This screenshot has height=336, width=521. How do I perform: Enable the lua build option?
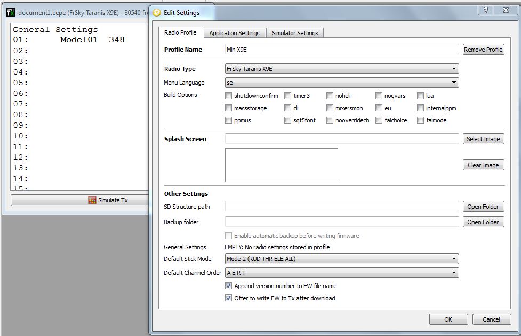[x=421, y=96]
